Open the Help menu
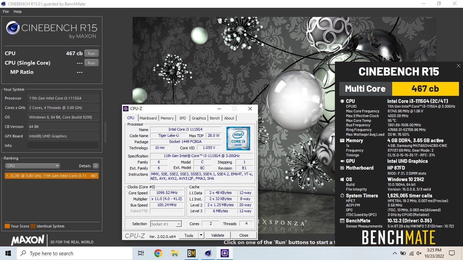This screenshot has height=260, width=463. point(18,12)
